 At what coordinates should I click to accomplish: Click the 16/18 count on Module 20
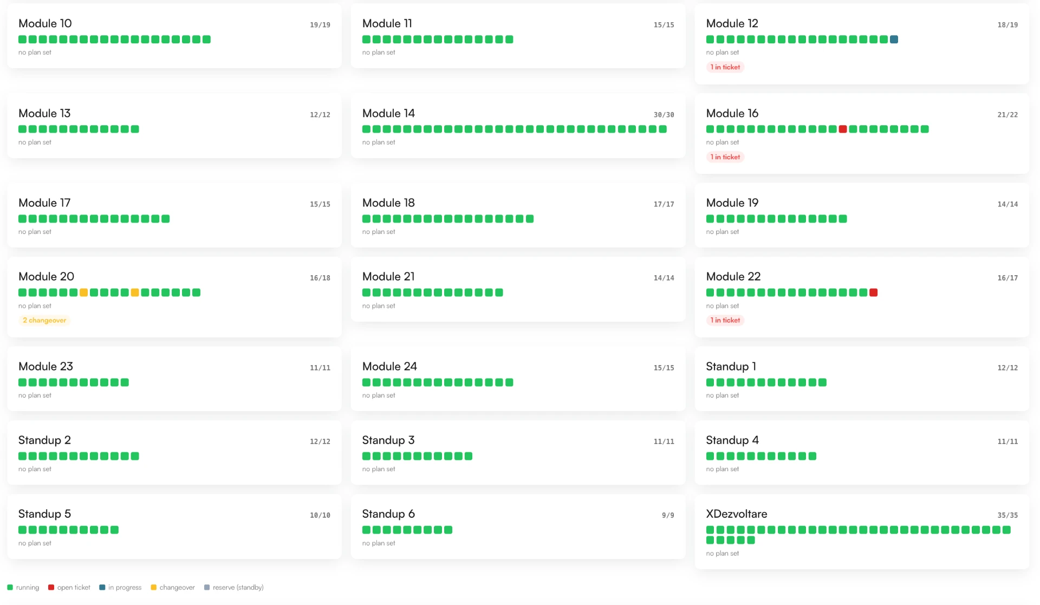[x=320, y=278]
